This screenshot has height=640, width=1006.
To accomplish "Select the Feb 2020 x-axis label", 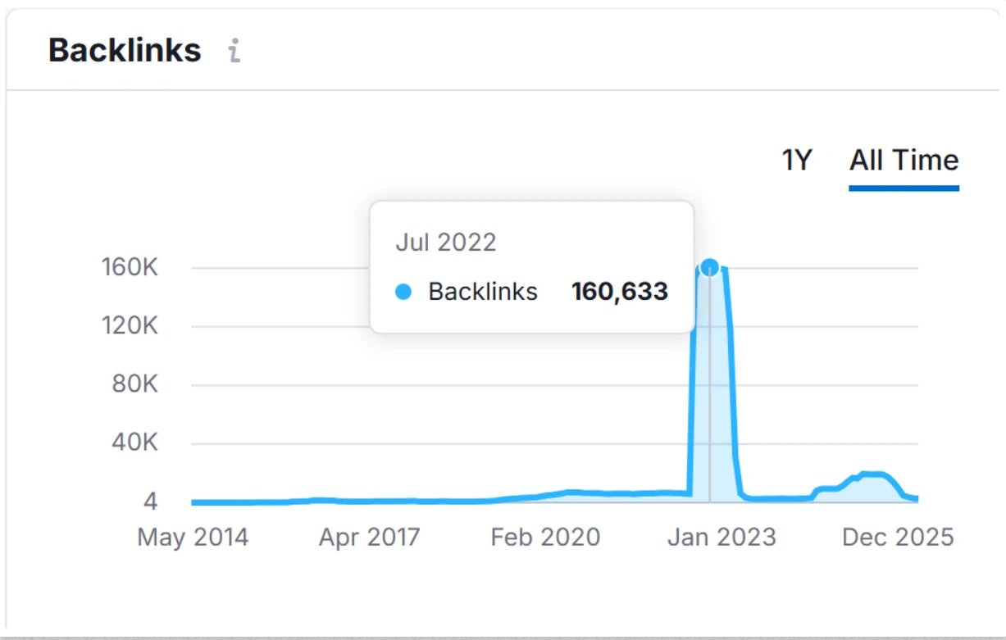I will 545,538.
